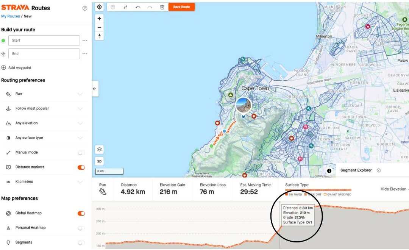The height and width of the screenshot is (250, 409).
Task: Turn off Distance markers
Action: tap(81, 167)
